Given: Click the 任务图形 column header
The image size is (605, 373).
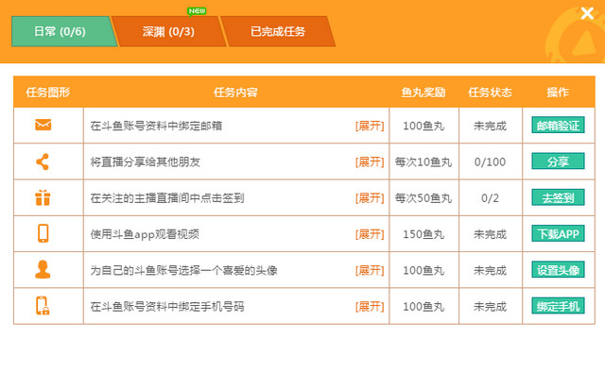Looking at the screenshot, I should [x=48, y=93].
